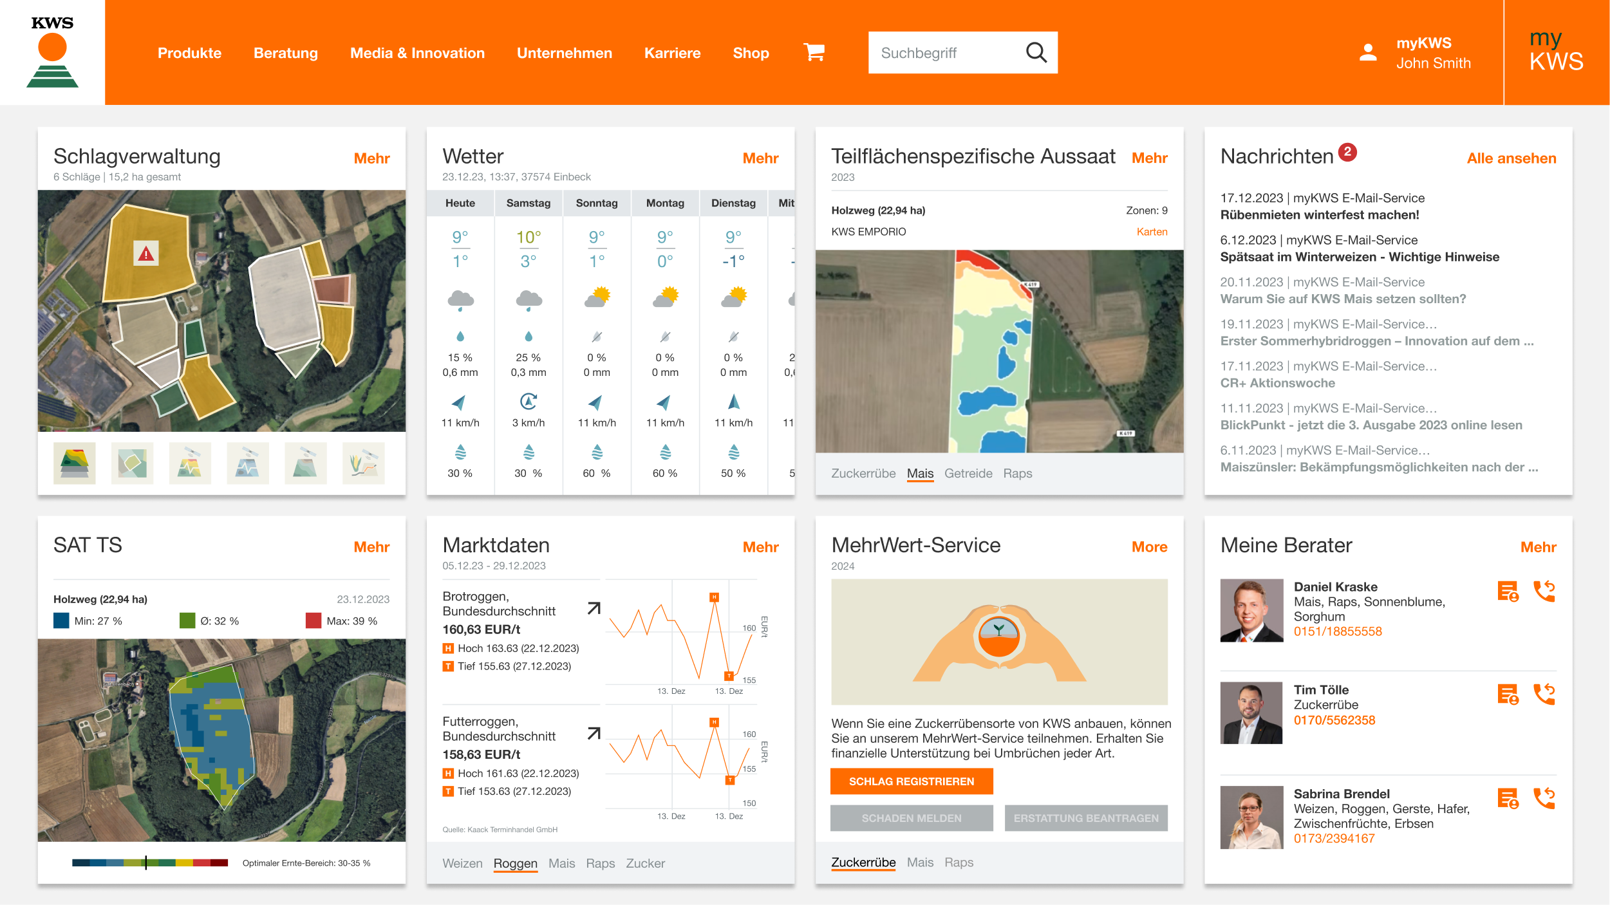Click blue Min color swatch in SAT TS
The image size is (1610, 905).
(61, 620)
